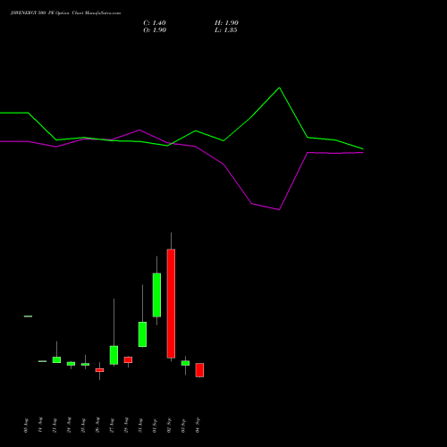
Task: Click the low value 'L: 1.35'
Action: 226,30
